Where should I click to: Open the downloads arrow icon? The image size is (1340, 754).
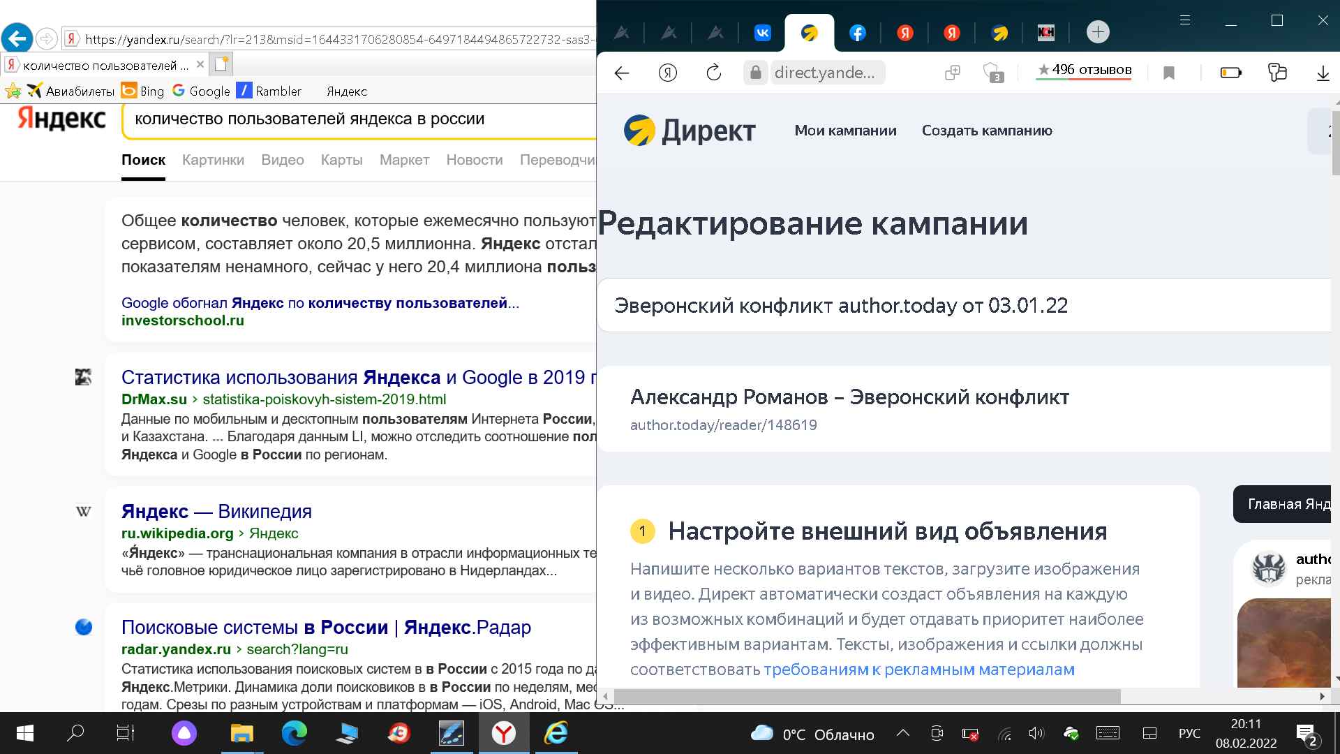[x=1323, y=73]
